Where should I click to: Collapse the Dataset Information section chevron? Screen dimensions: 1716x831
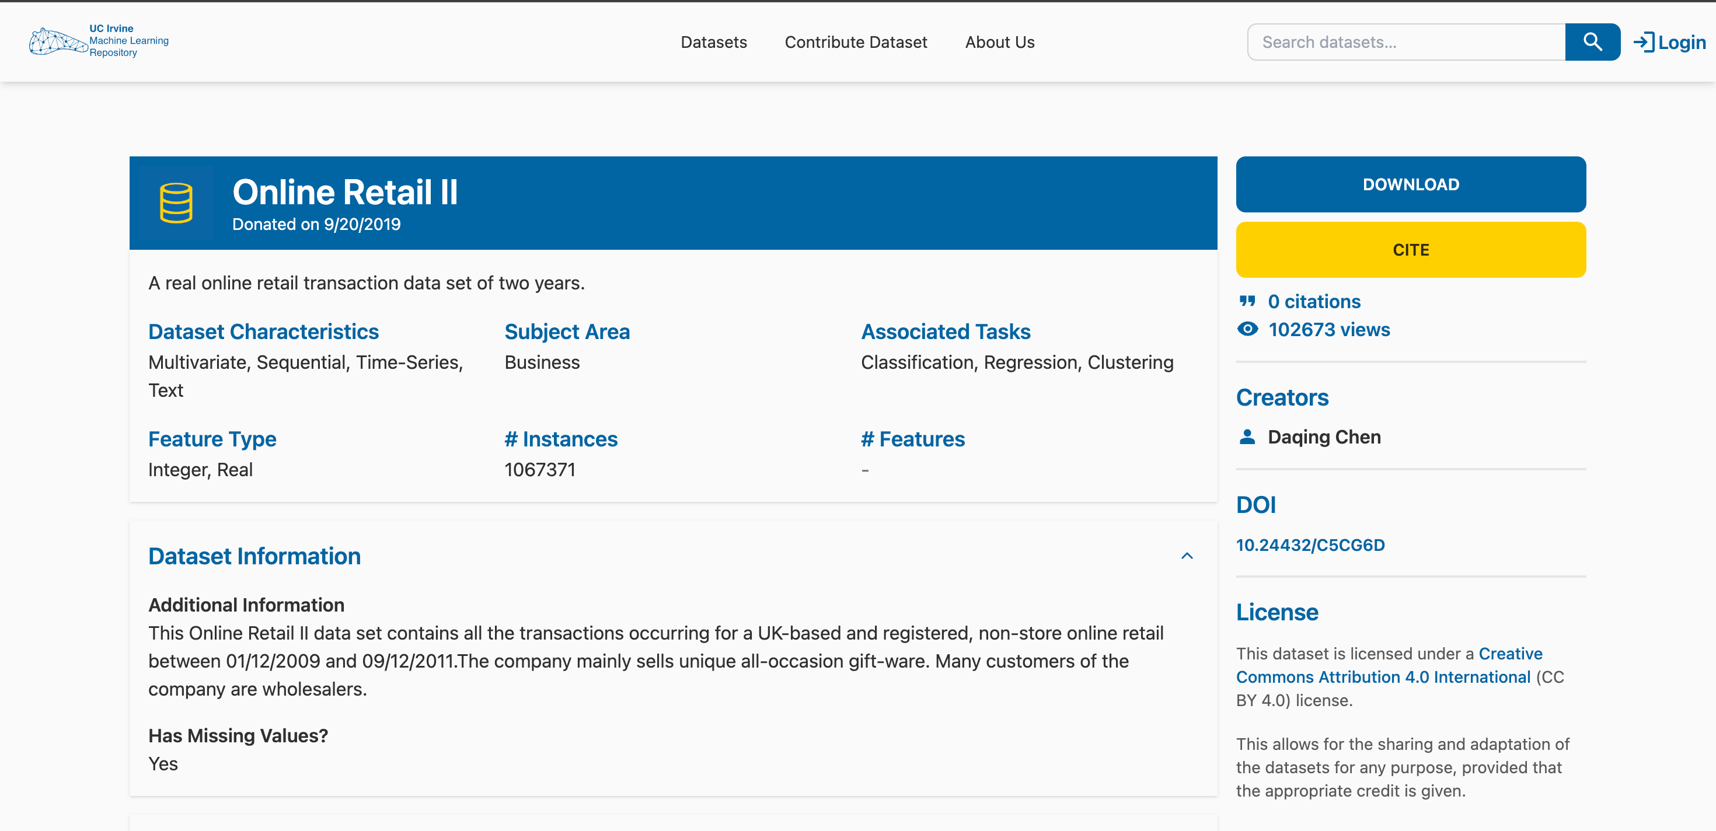click(1187, 556)
